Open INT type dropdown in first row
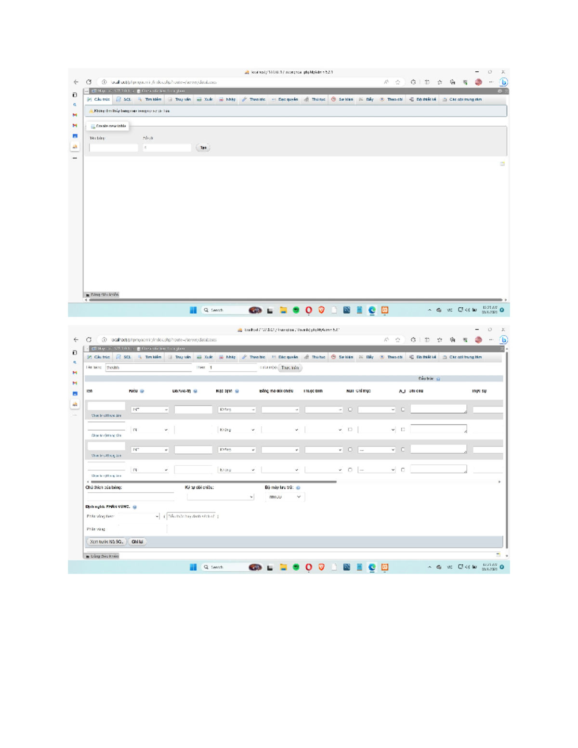The width and height of the screenshot is (578, 748). [x=150, y=410]
